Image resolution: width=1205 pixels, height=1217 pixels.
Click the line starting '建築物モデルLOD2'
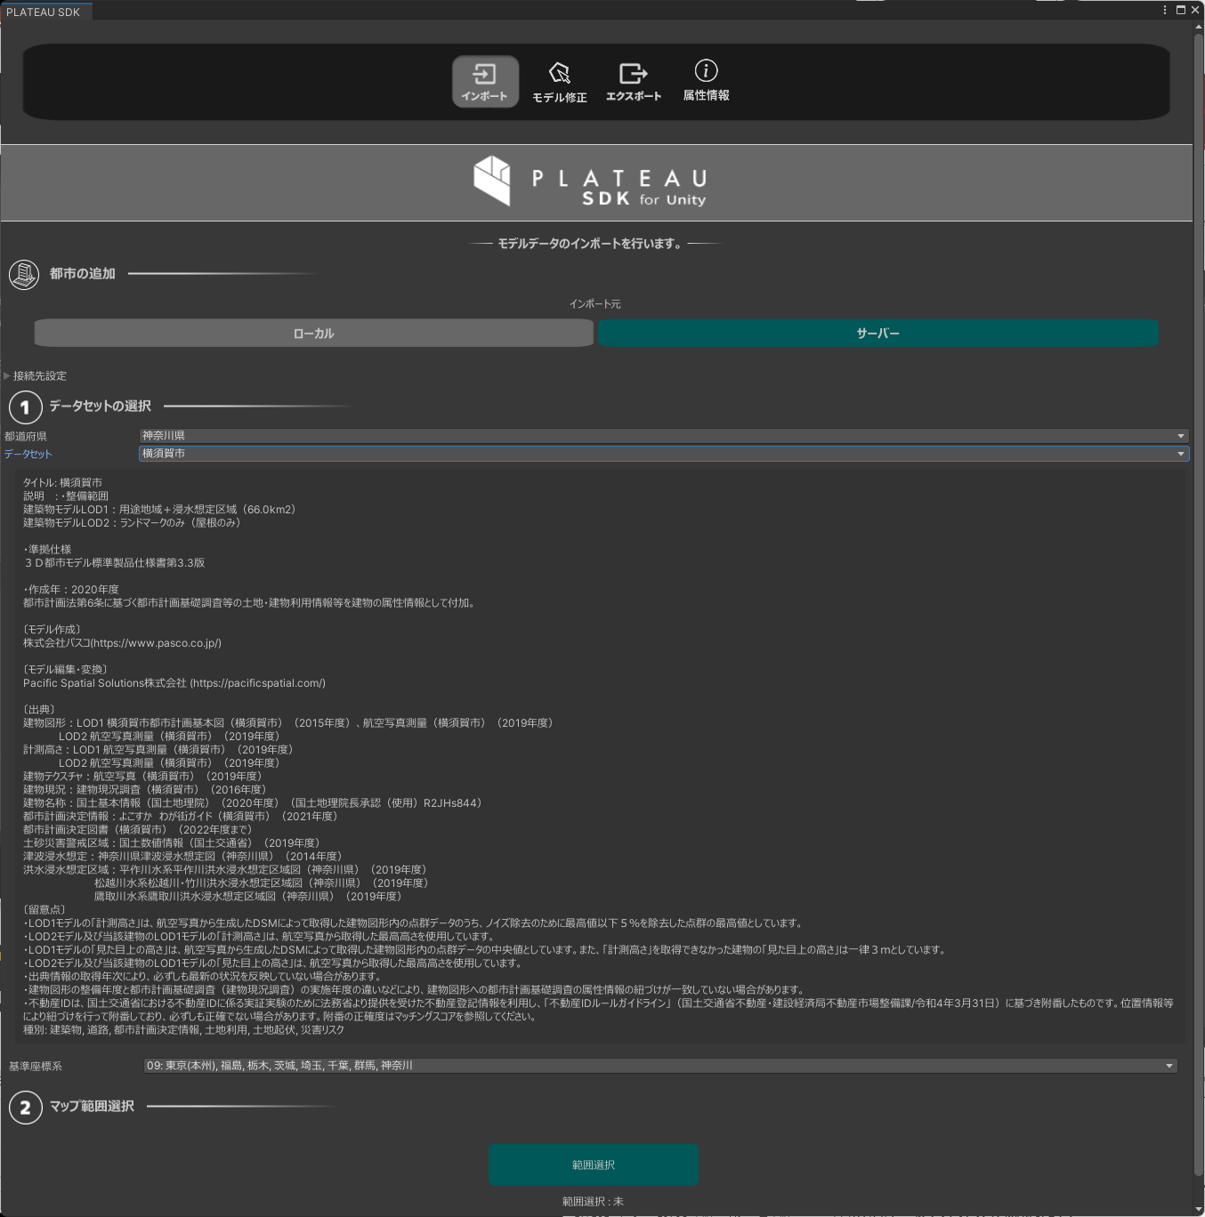click(132, 523)
